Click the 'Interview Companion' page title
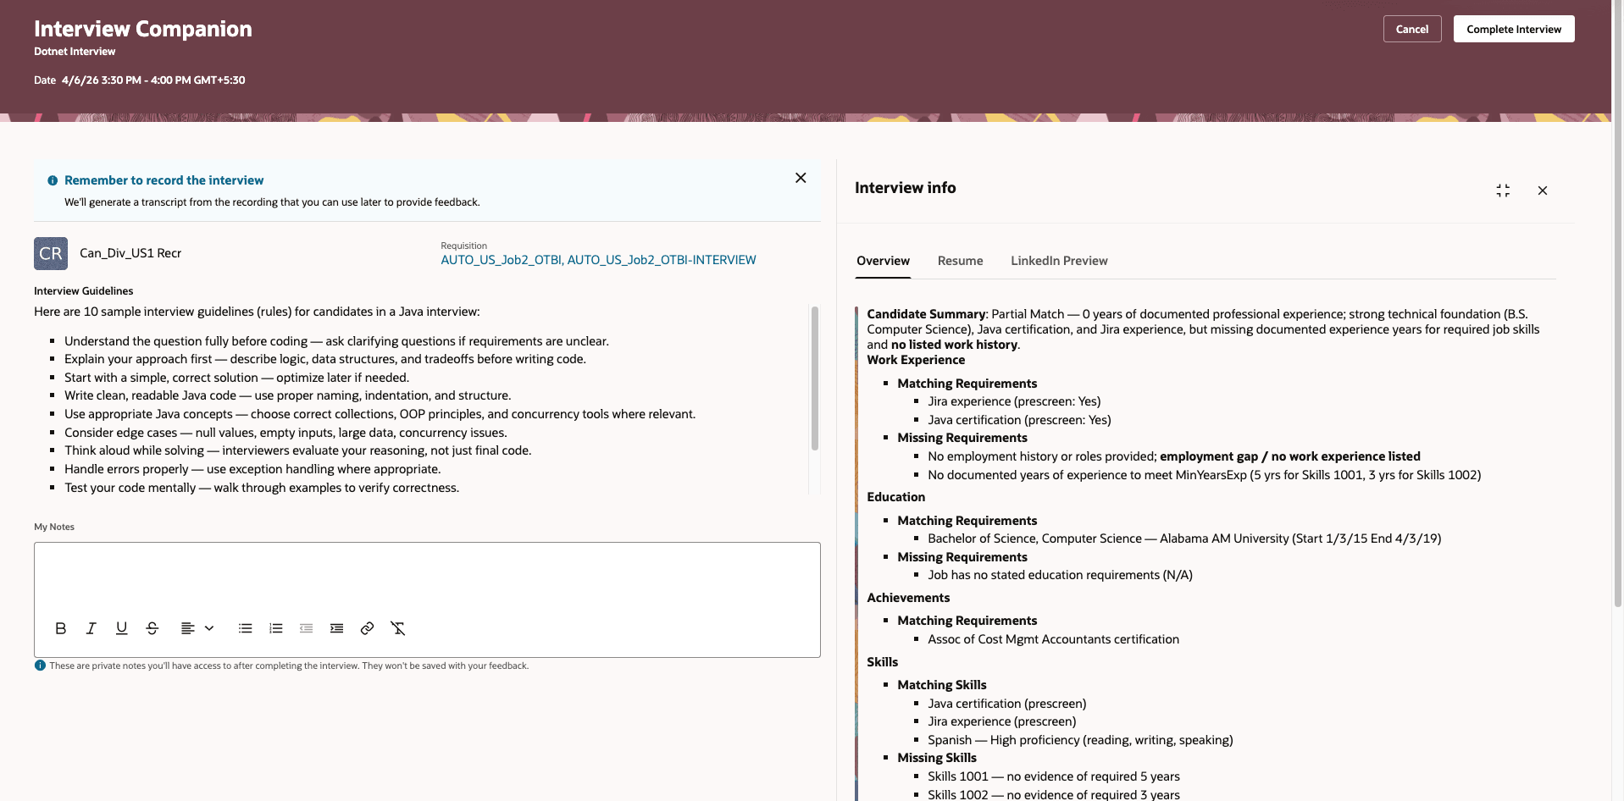1624x801 pixels. tap(143, 29)
